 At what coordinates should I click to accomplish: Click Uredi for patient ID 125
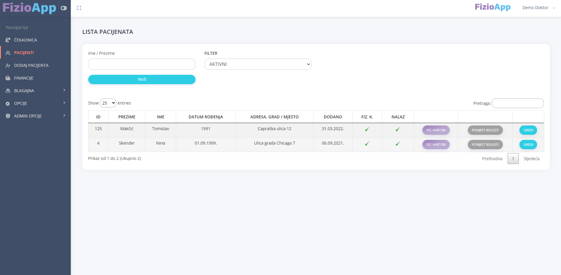(528, 130)
